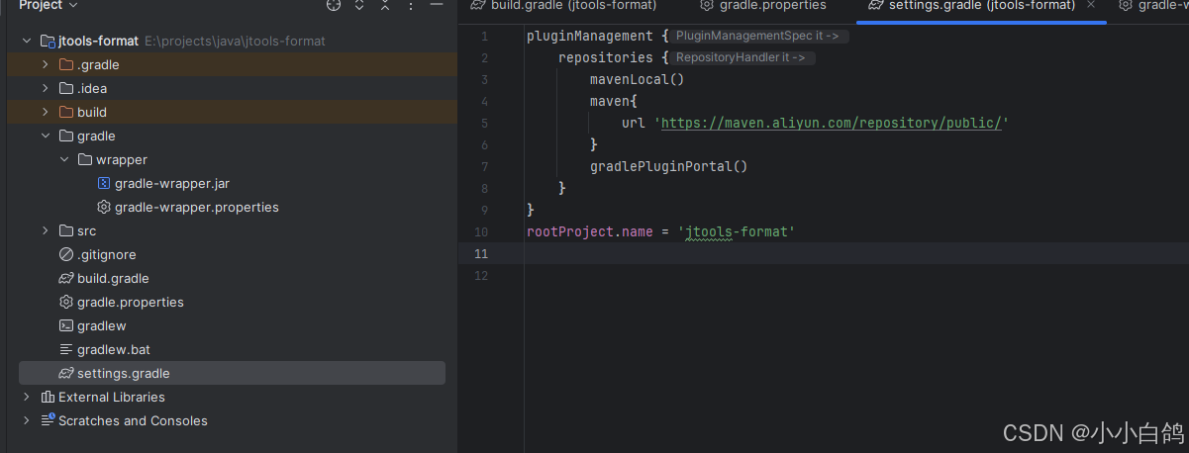Click .gitignore file icon
This screenshot has width=1189, height=453.
pyautogui.click(x=66, y=255)
